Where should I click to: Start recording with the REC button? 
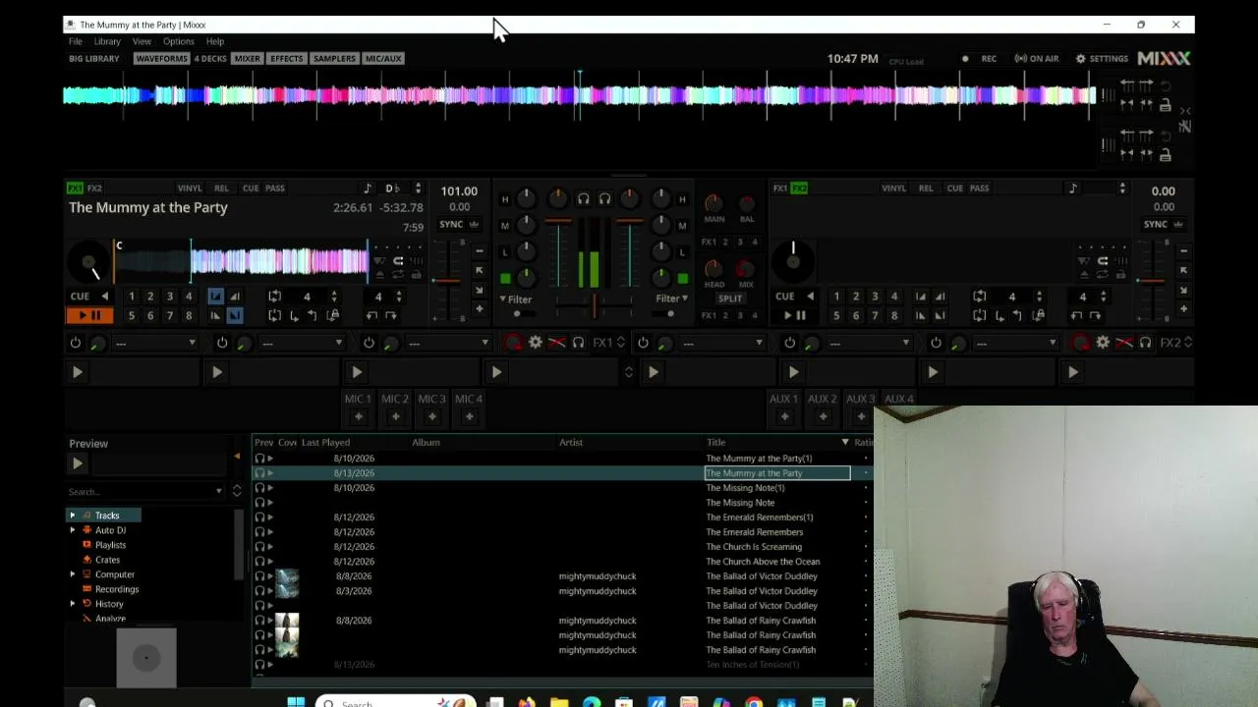pos(980,59)
